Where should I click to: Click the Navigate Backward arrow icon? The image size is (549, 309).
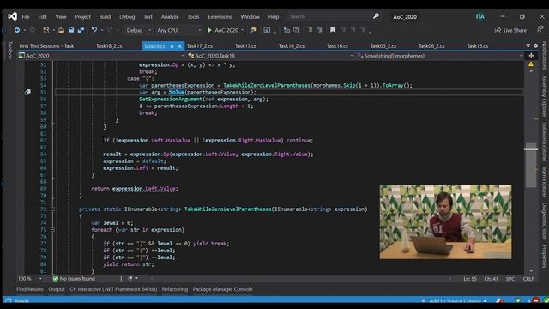[17, 31]
